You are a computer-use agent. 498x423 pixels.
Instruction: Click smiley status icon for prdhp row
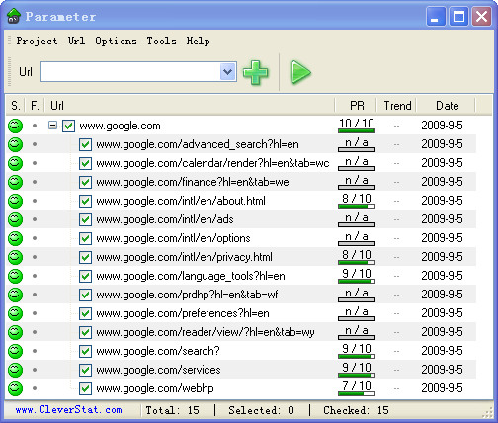[15, 295]
